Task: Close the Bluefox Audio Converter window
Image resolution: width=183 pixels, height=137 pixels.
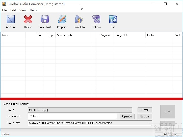Action: click(177, 4)
